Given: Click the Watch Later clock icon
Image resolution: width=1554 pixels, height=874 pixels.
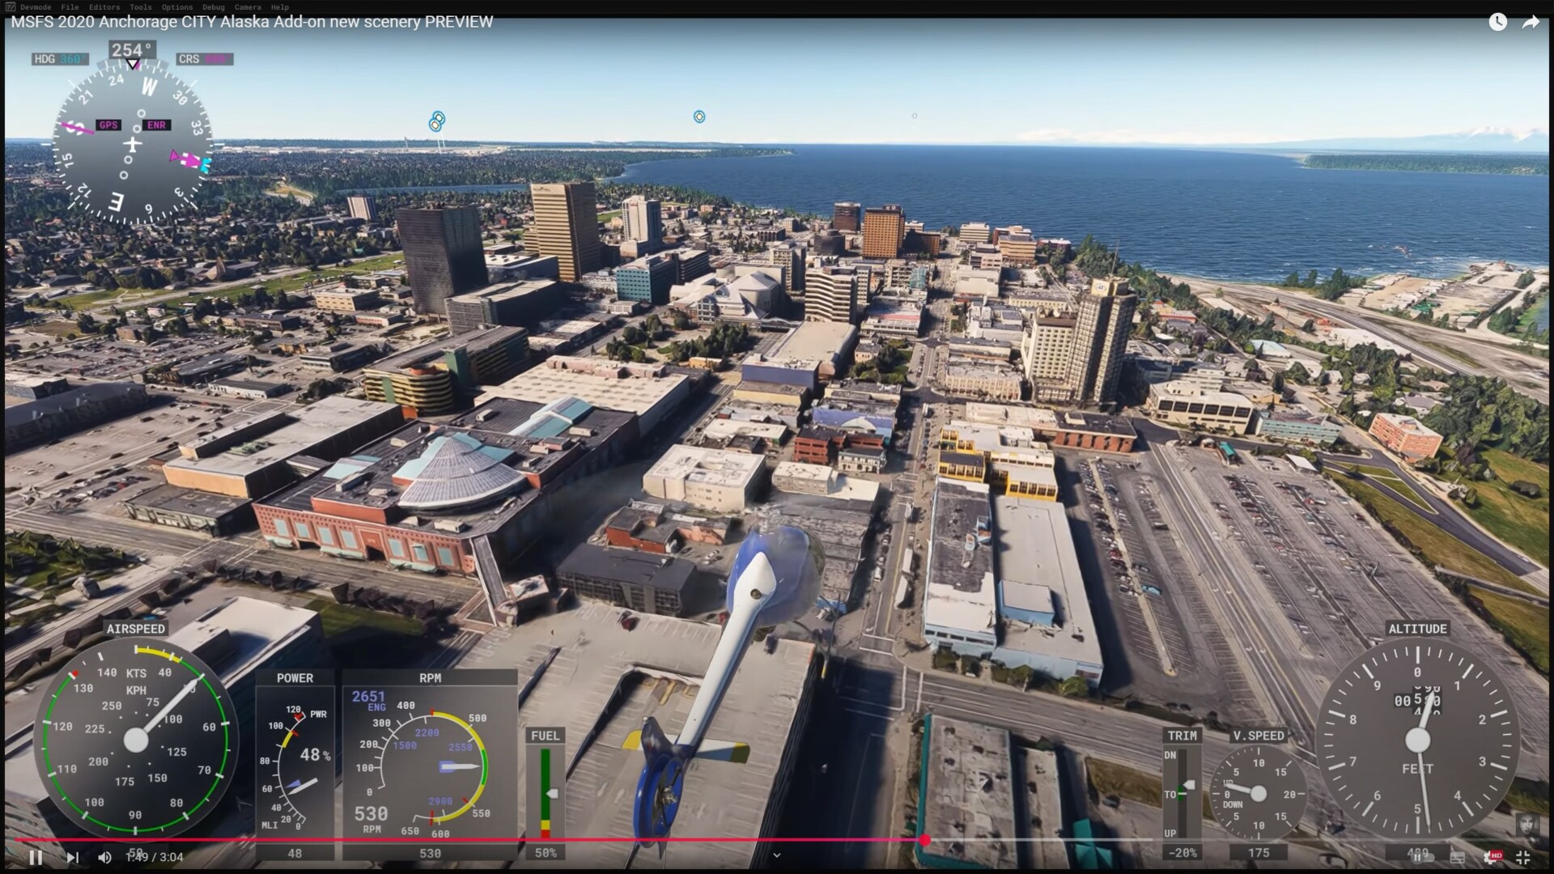Looking at the screenshot, I should pos(1497,23).
